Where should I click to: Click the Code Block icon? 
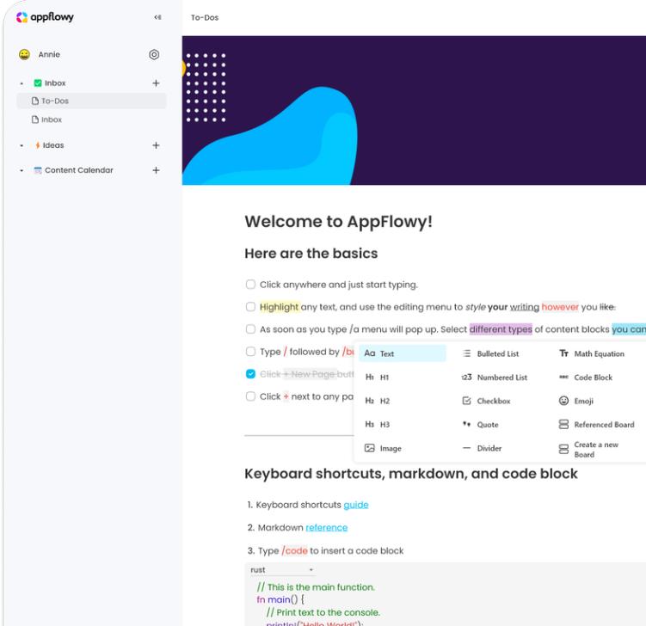tap(563, 377)
